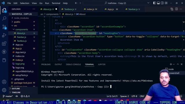Viewport: 185px width, 104px height.
Task: Open the Selection menu
Action: 25,3
